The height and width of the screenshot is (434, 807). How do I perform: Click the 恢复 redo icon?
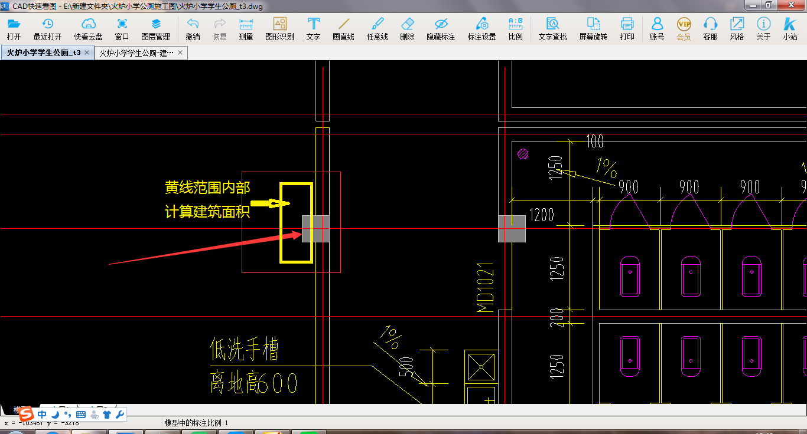[219, 29]
